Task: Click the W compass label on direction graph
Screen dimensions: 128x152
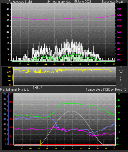Action: [121, 72]
